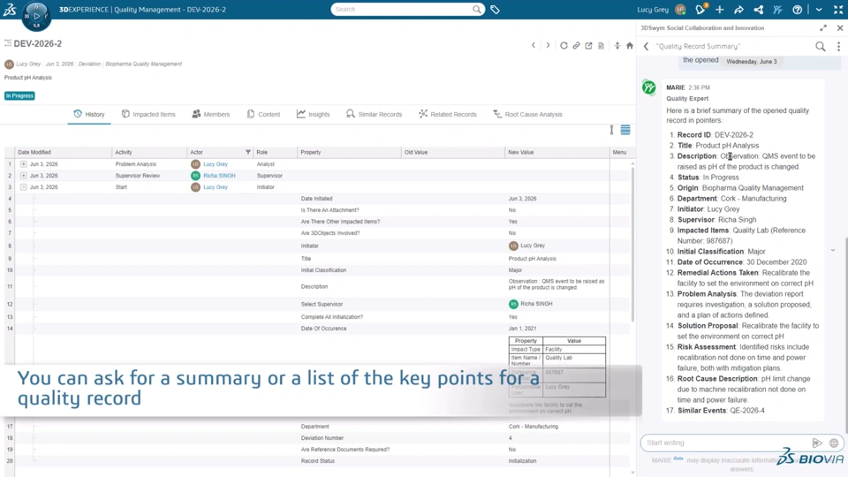Click the share arrow icon in top bar
The height and width of the screenshot is (477, 848).
coord(738,10)
